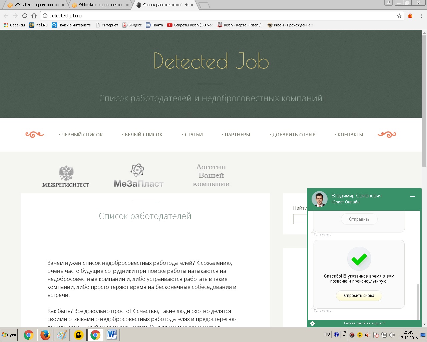427x342 pixels.
Task: Click the browser Forward arrow
Action: click(15, 16)
